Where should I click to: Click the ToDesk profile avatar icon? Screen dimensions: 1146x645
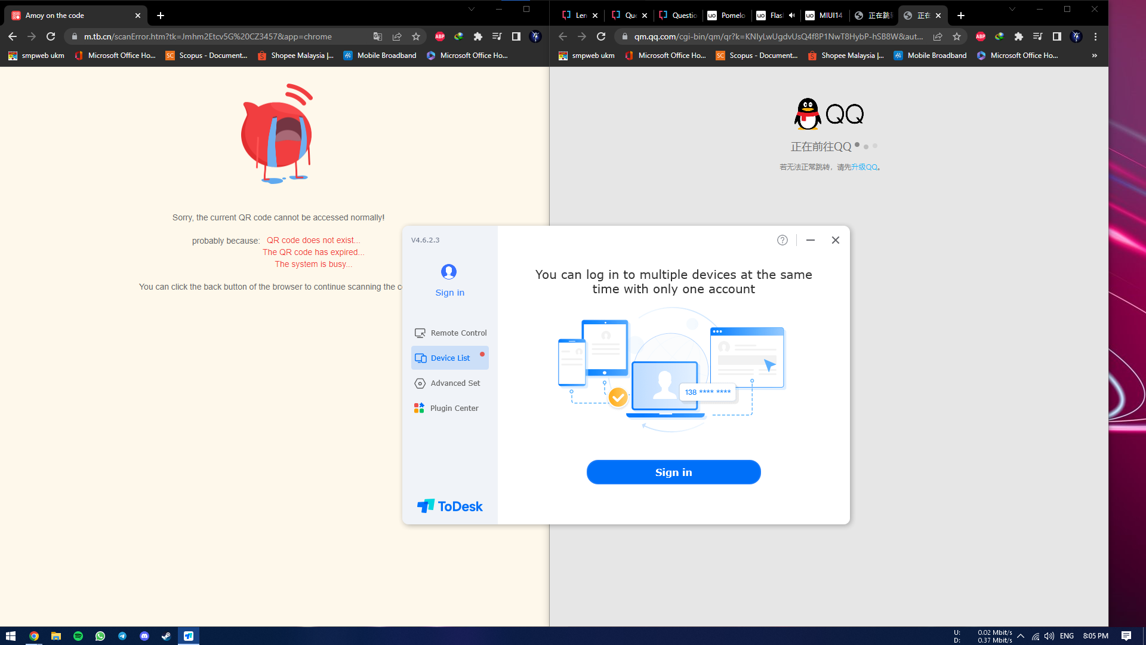click(x=449, y=272)
